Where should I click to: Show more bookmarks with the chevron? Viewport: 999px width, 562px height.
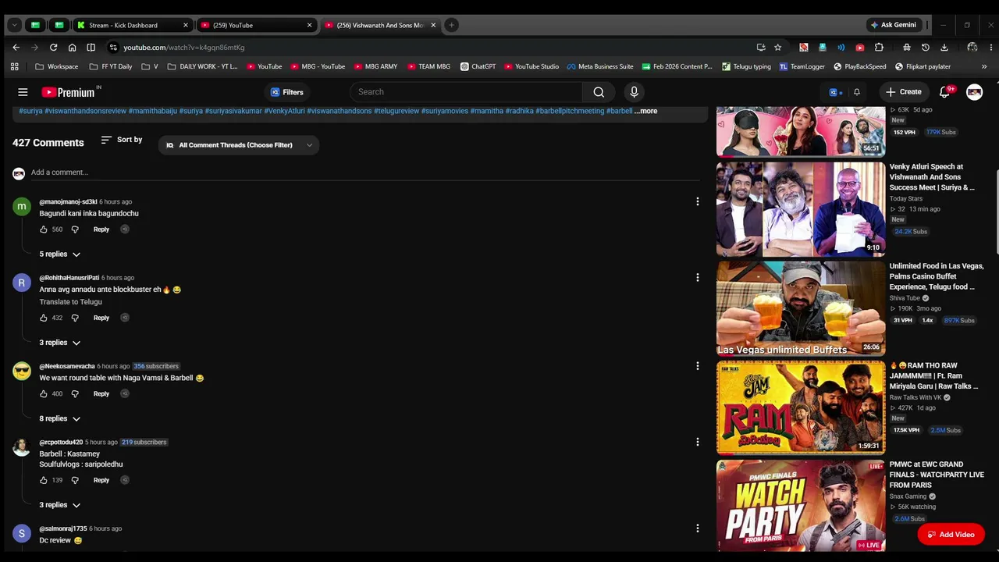(983, 66)
